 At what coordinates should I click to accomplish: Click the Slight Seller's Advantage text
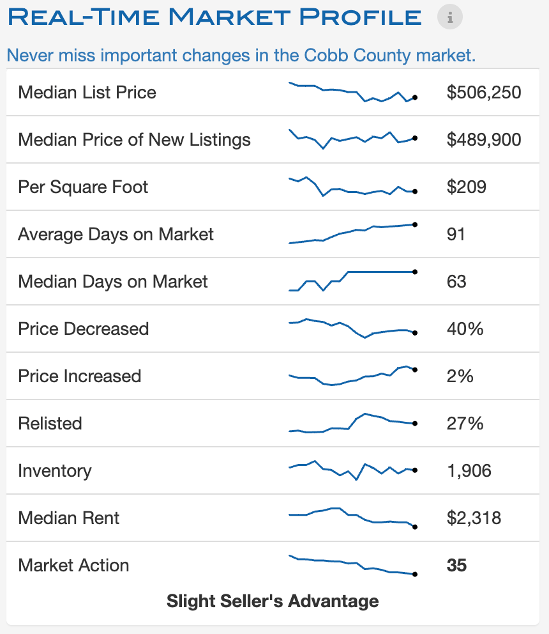click(273, 601)
